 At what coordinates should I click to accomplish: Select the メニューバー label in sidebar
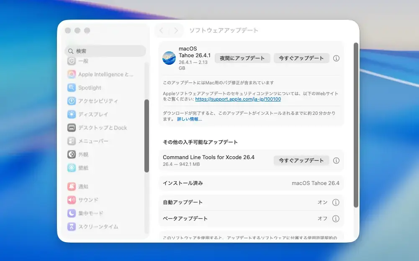tap(93, 141)
